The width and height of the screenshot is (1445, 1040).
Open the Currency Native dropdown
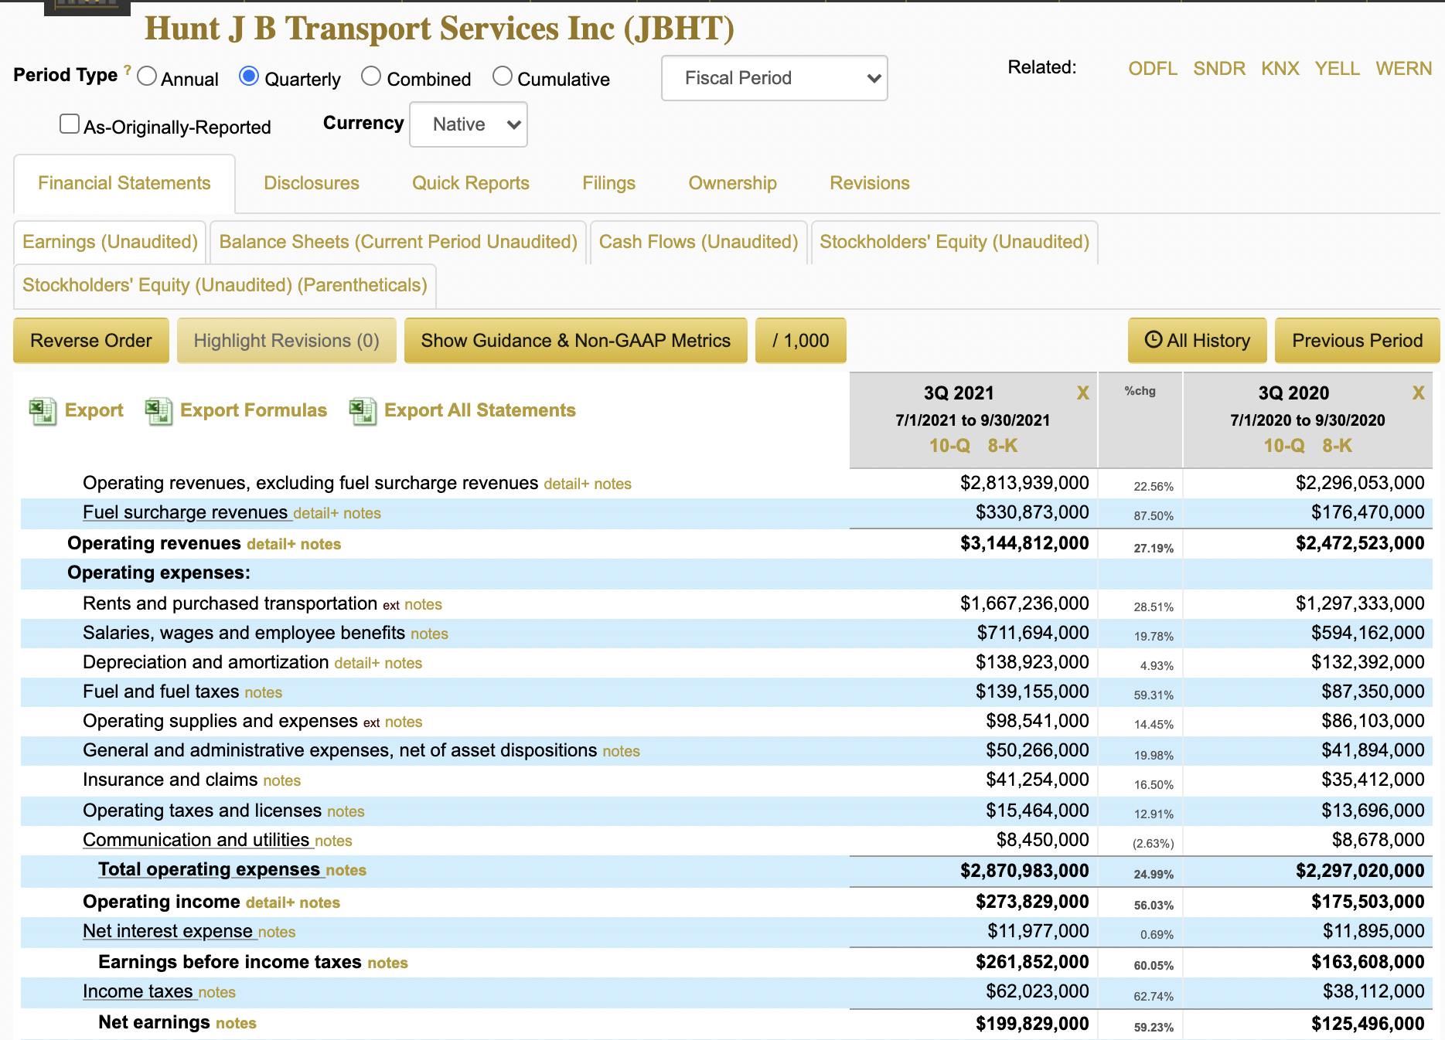click(469, 124)
